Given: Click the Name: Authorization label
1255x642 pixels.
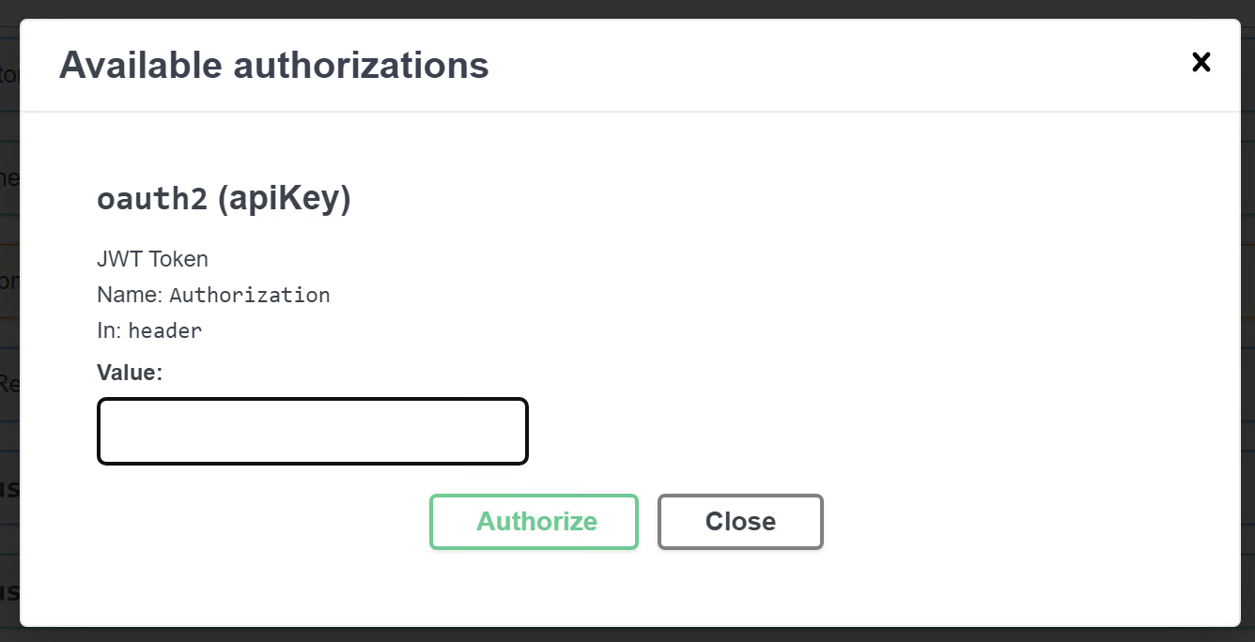Looking at the screenshot, I should tap(213, 295).
